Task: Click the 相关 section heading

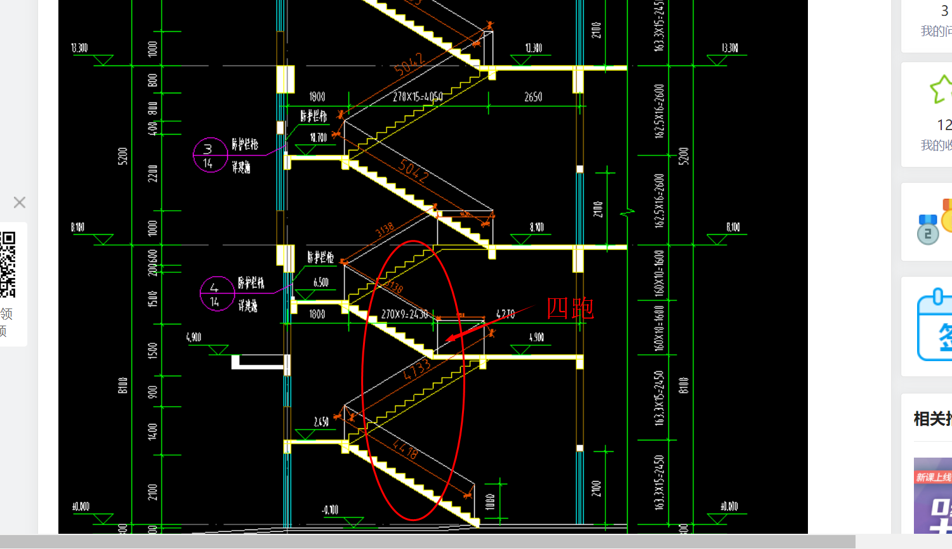Action: (933, 419)
